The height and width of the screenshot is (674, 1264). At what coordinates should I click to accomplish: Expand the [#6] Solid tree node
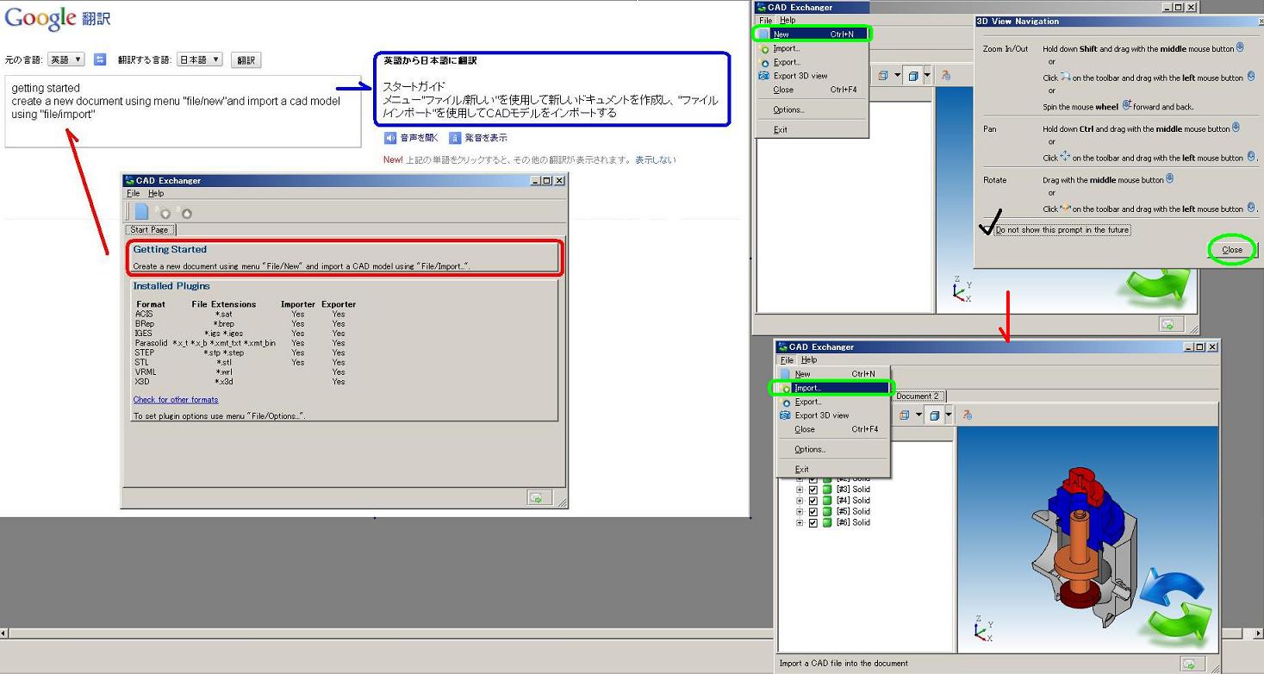pyautogui.click(x=800, y=523)
